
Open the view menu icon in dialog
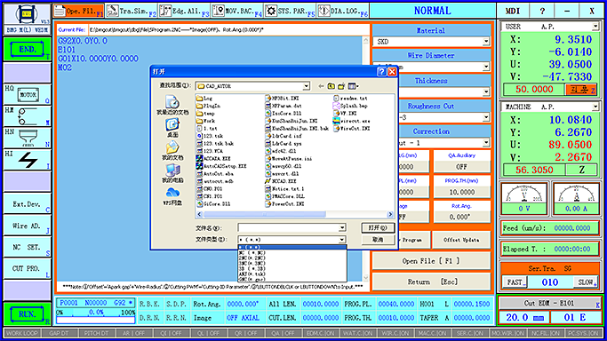(x=353, y=86)
